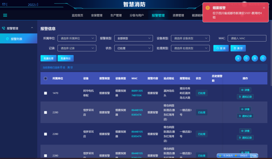Viewport: 272px width, 159px height.
Task: Click the 报警管理 phone icon in sidebar
Action: [x=4, y=28]
